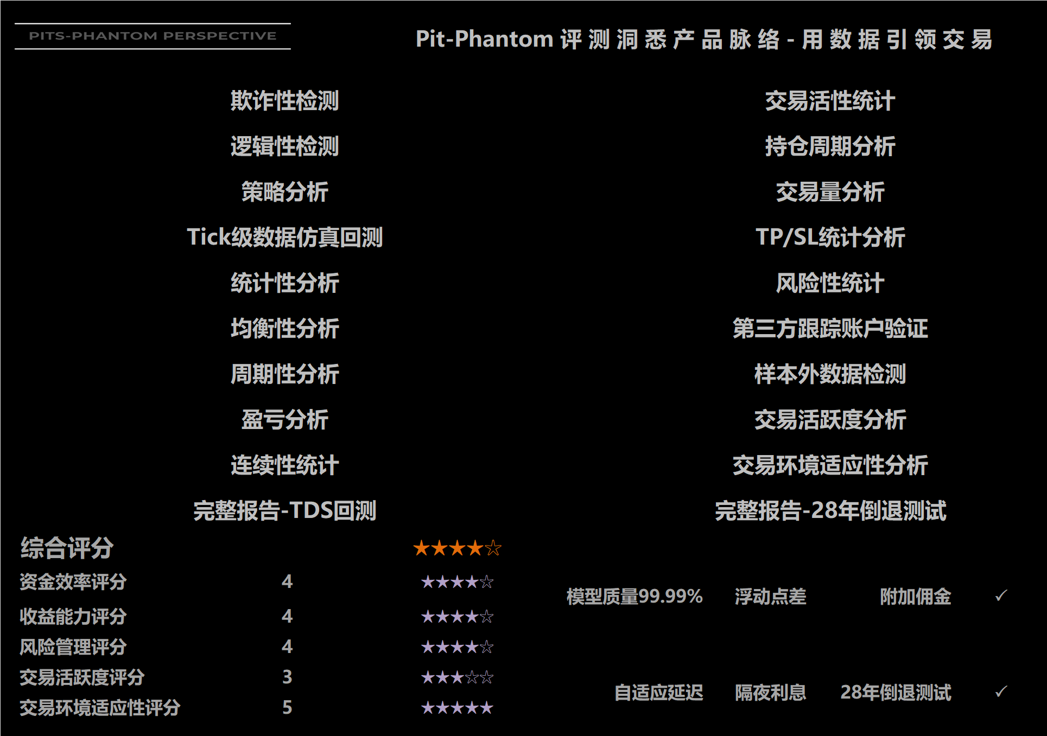Image resolution: width=1047 pixels, height=736 pixels.
Task: Open 周期性分析 entry
Action: (x=284, y=374)
